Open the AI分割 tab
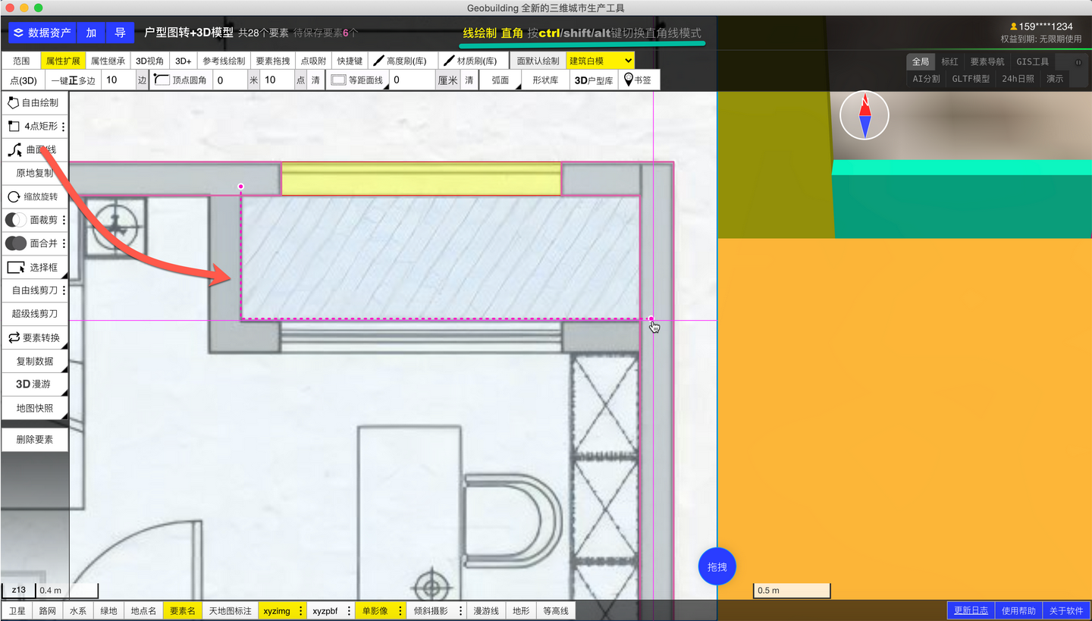This screenshot has height=621, width=1092. [926, 79]
